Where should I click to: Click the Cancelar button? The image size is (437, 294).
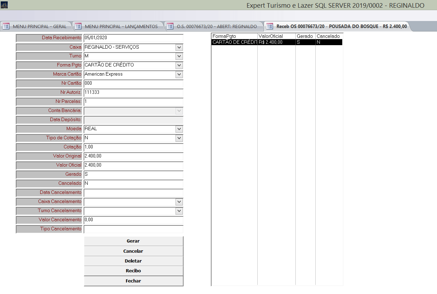tap(133, 251)
